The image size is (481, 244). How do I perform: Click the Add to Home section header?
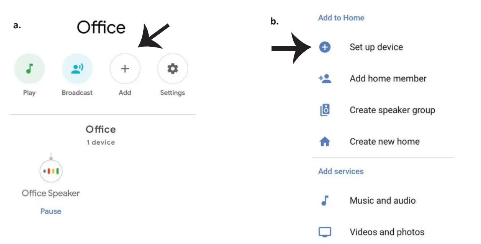click(x=341, y=18)
